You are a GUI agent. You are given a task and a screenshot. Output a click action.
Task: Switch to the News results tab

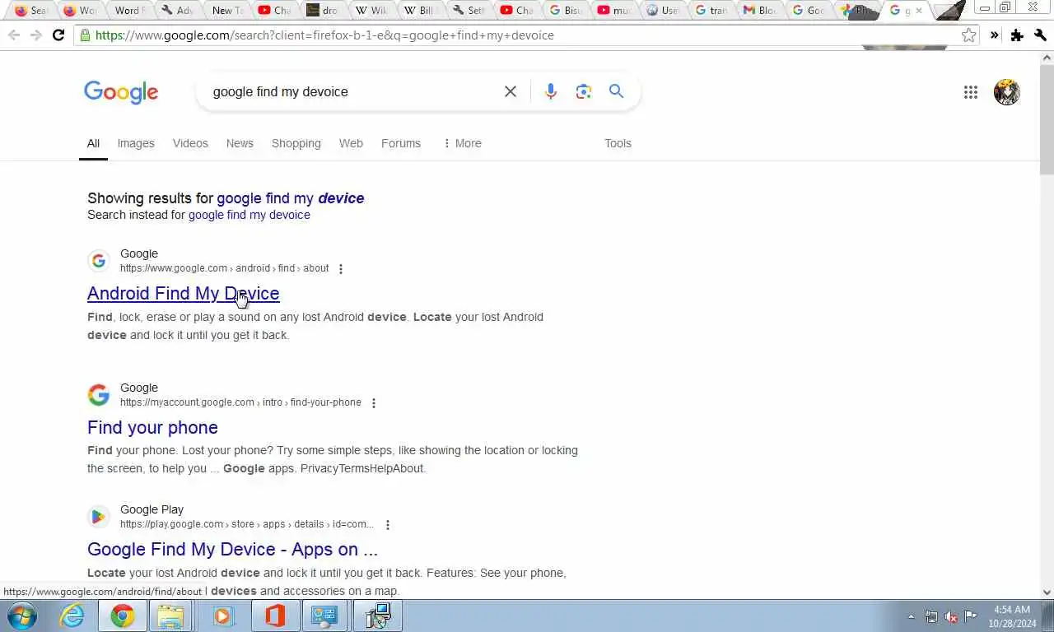[240, 143]
